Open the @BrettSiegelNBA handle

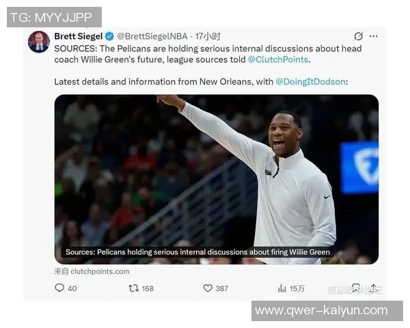[152, 36]
